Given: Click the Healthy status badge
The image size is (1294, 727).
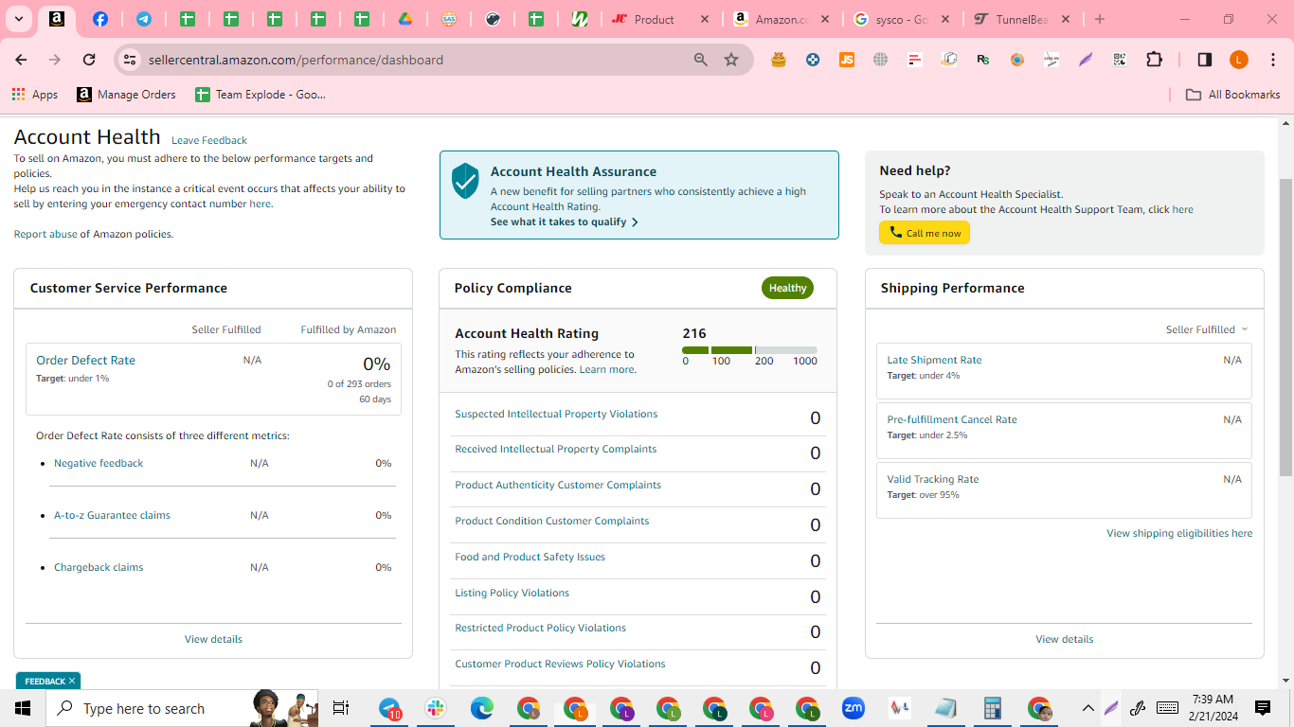Looking at the screenshot, I should pos(787,288).
